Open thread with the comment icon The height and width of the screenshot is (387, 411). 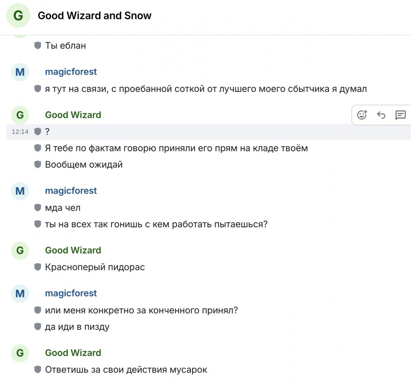401,115
